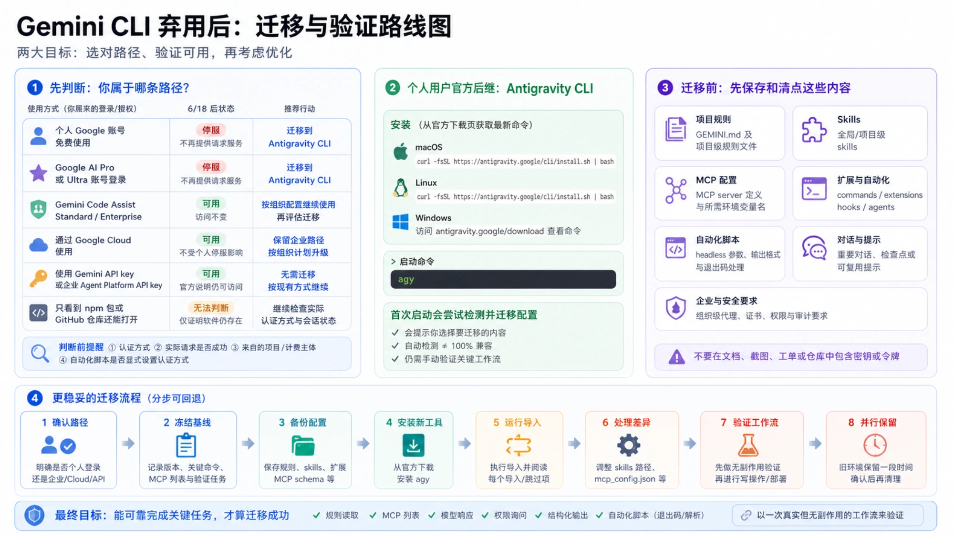Click the heading 首次启动会尝试检测并迁移配置
Screen dimensions: 954x536
coord(464,315)
